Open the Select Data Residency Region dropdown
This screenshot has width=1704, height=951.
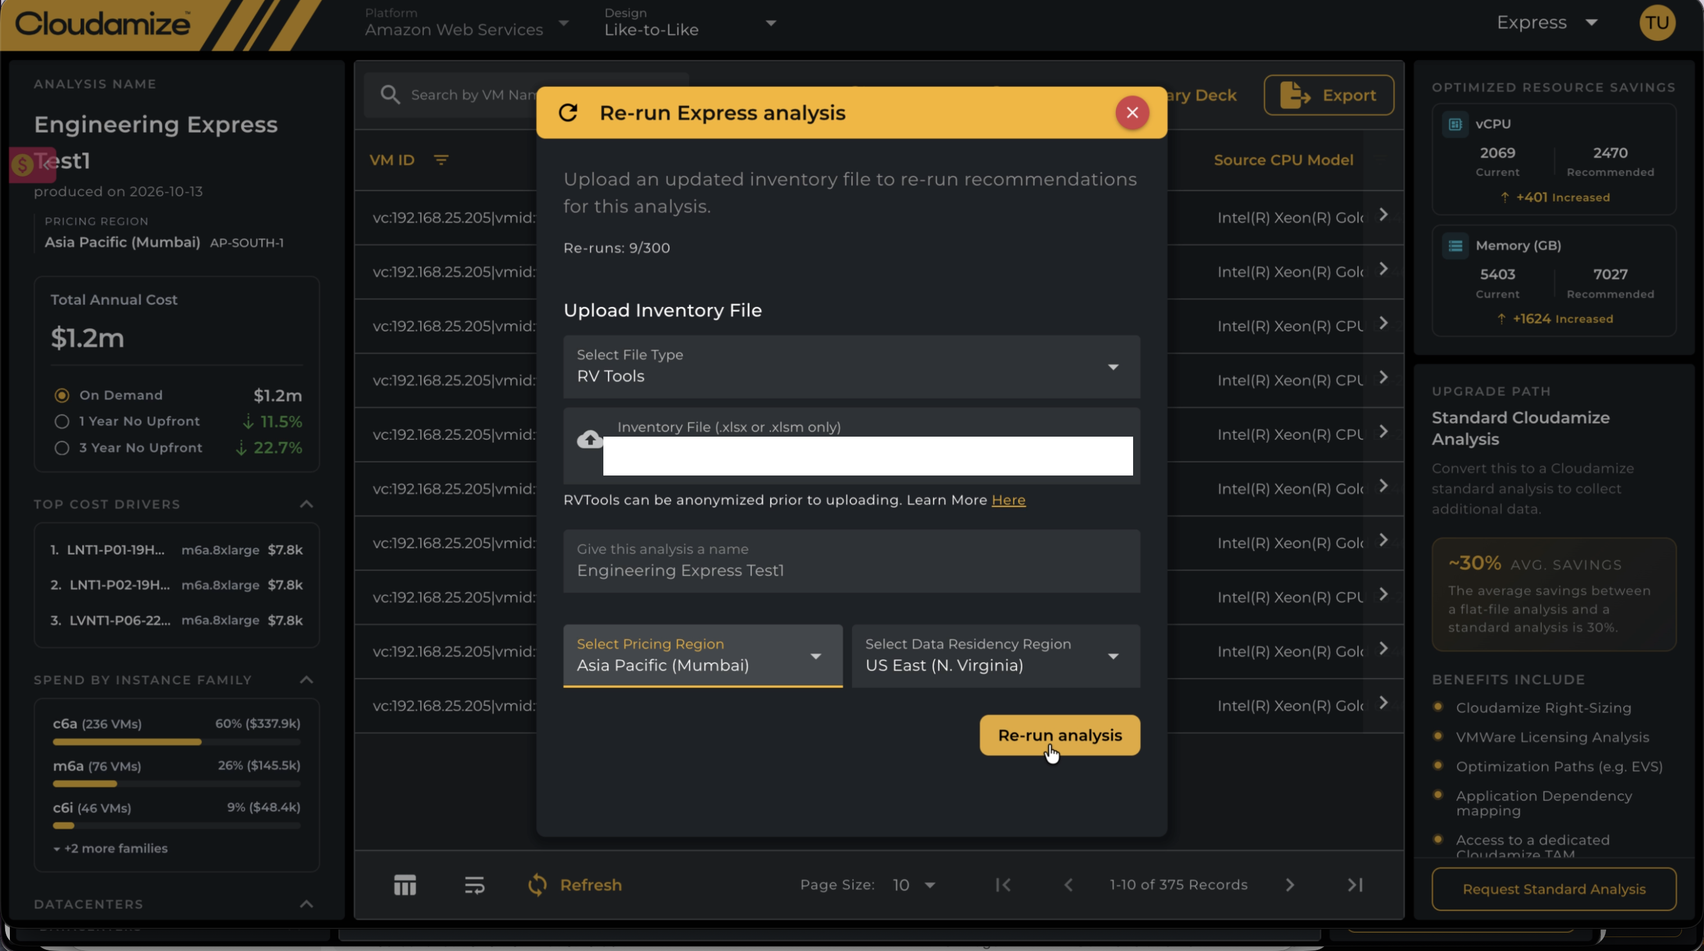[x=996, y=656]
